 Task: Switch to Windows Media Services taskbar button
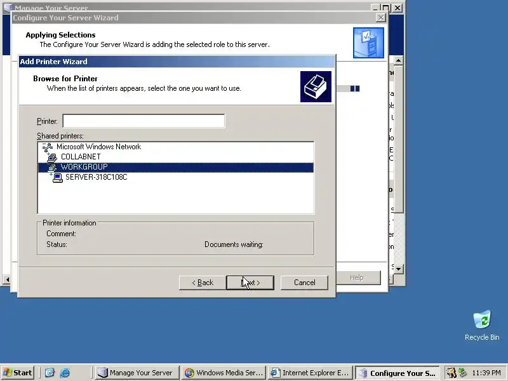(224, 373)
